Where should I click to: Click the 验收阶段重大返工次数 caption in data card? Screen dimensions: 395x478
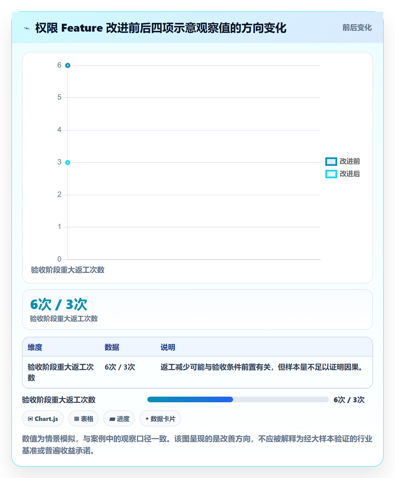[64, 318]
